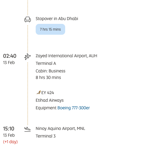The image size is (156, 147).
Task: Click the Stopover in Abu Dhabi heading
Action: (57, 19)
